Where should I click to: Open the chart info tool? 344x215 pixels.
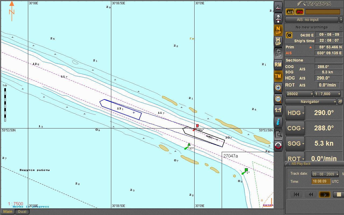(x=278, y=122)
